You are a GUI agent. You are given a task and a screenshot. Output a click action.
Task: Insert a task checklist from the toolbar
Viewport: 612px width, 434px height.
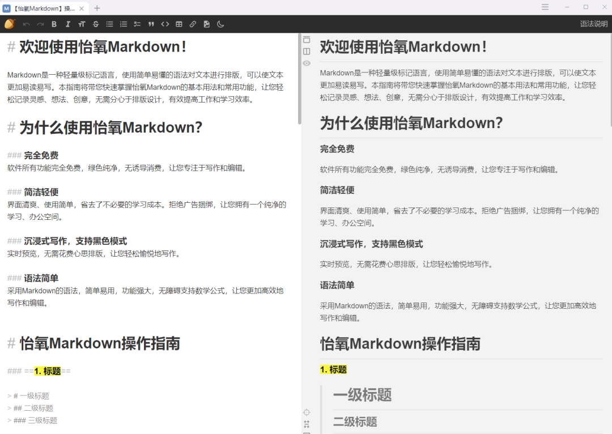pyautogui.click(x=137, y=24)
